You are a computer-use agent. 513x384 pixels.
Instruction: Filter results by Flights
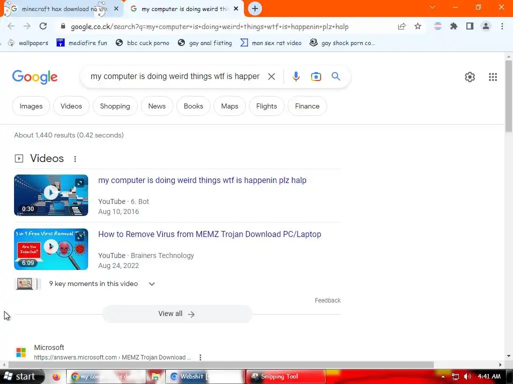(x=267, y=106)
